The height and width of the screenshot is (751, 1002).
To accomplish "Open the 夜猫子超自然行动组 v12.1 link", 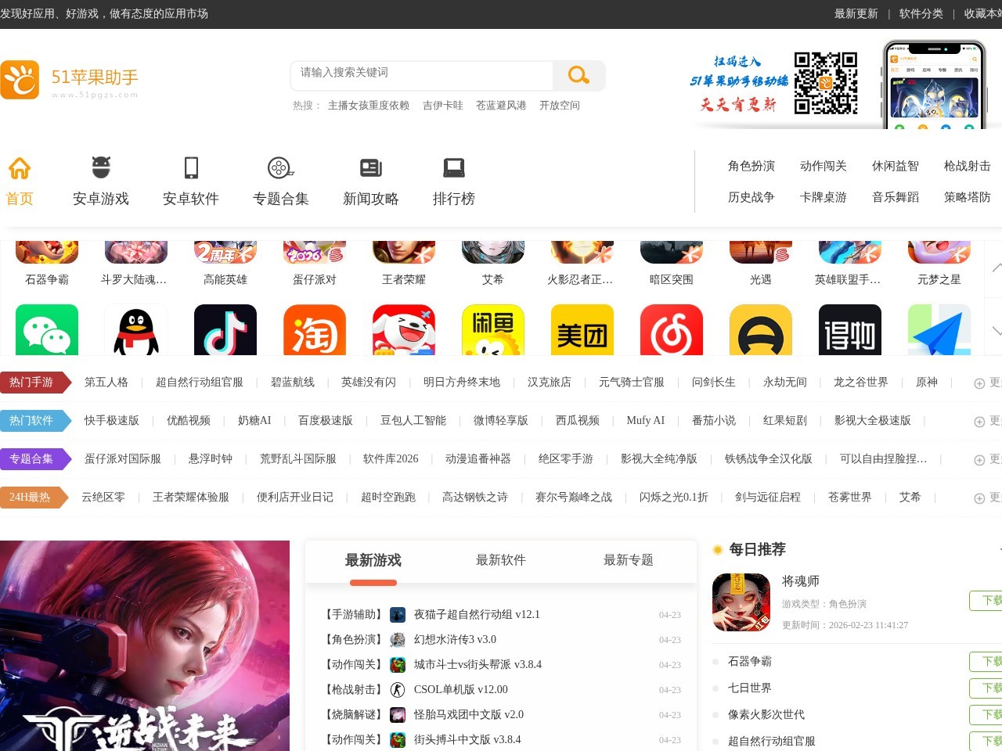I will pyautogui.click(x=477, y=615).
